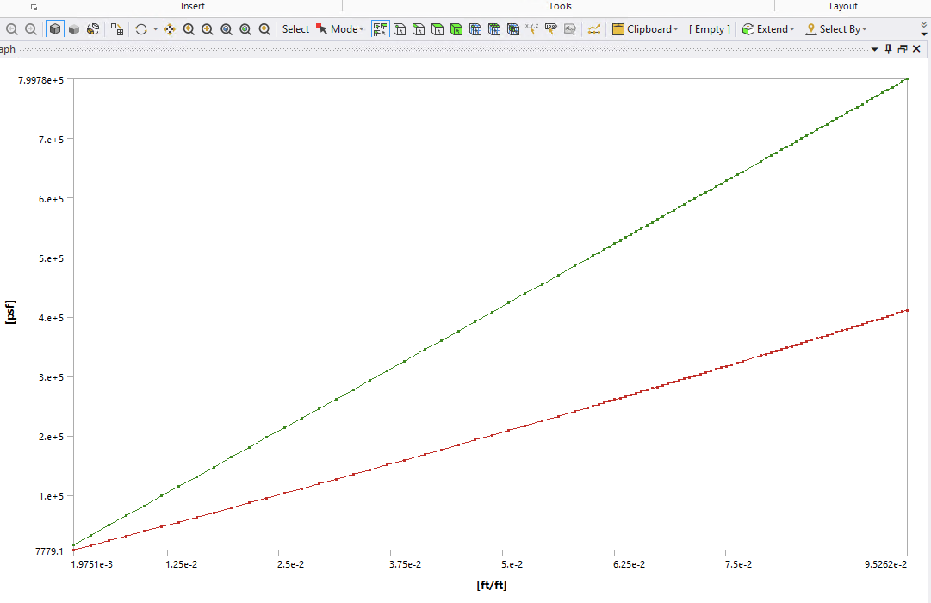Click the [ Empty ] clipboard indicator

[710, 29]
